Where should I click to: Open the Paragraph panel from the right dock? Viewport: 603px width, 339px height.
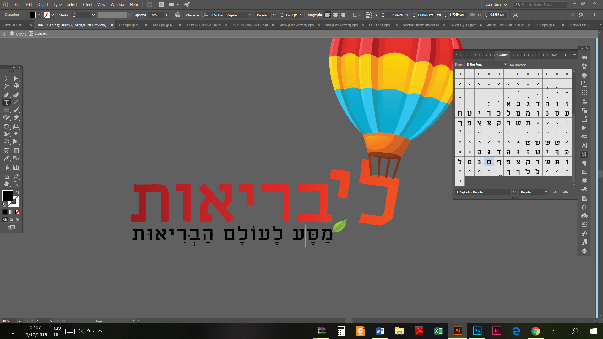(x=584, y=163)
